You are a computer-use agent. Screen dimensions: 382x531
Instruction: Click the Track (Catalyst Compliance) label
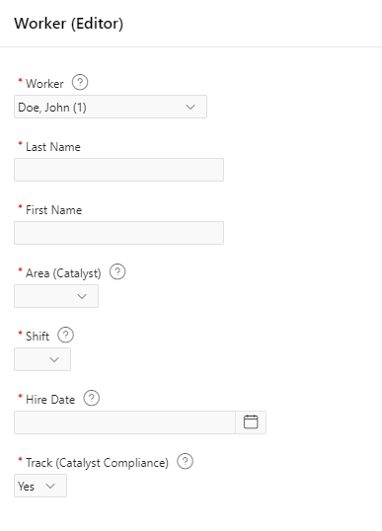[97, 463]
